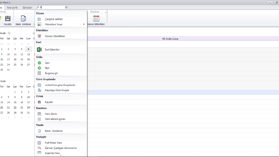Viewport: 279px width, 157px height.
Task: Choose Zaman Çizelgesi Görünümü entry
Action: (x=61, y=148)
